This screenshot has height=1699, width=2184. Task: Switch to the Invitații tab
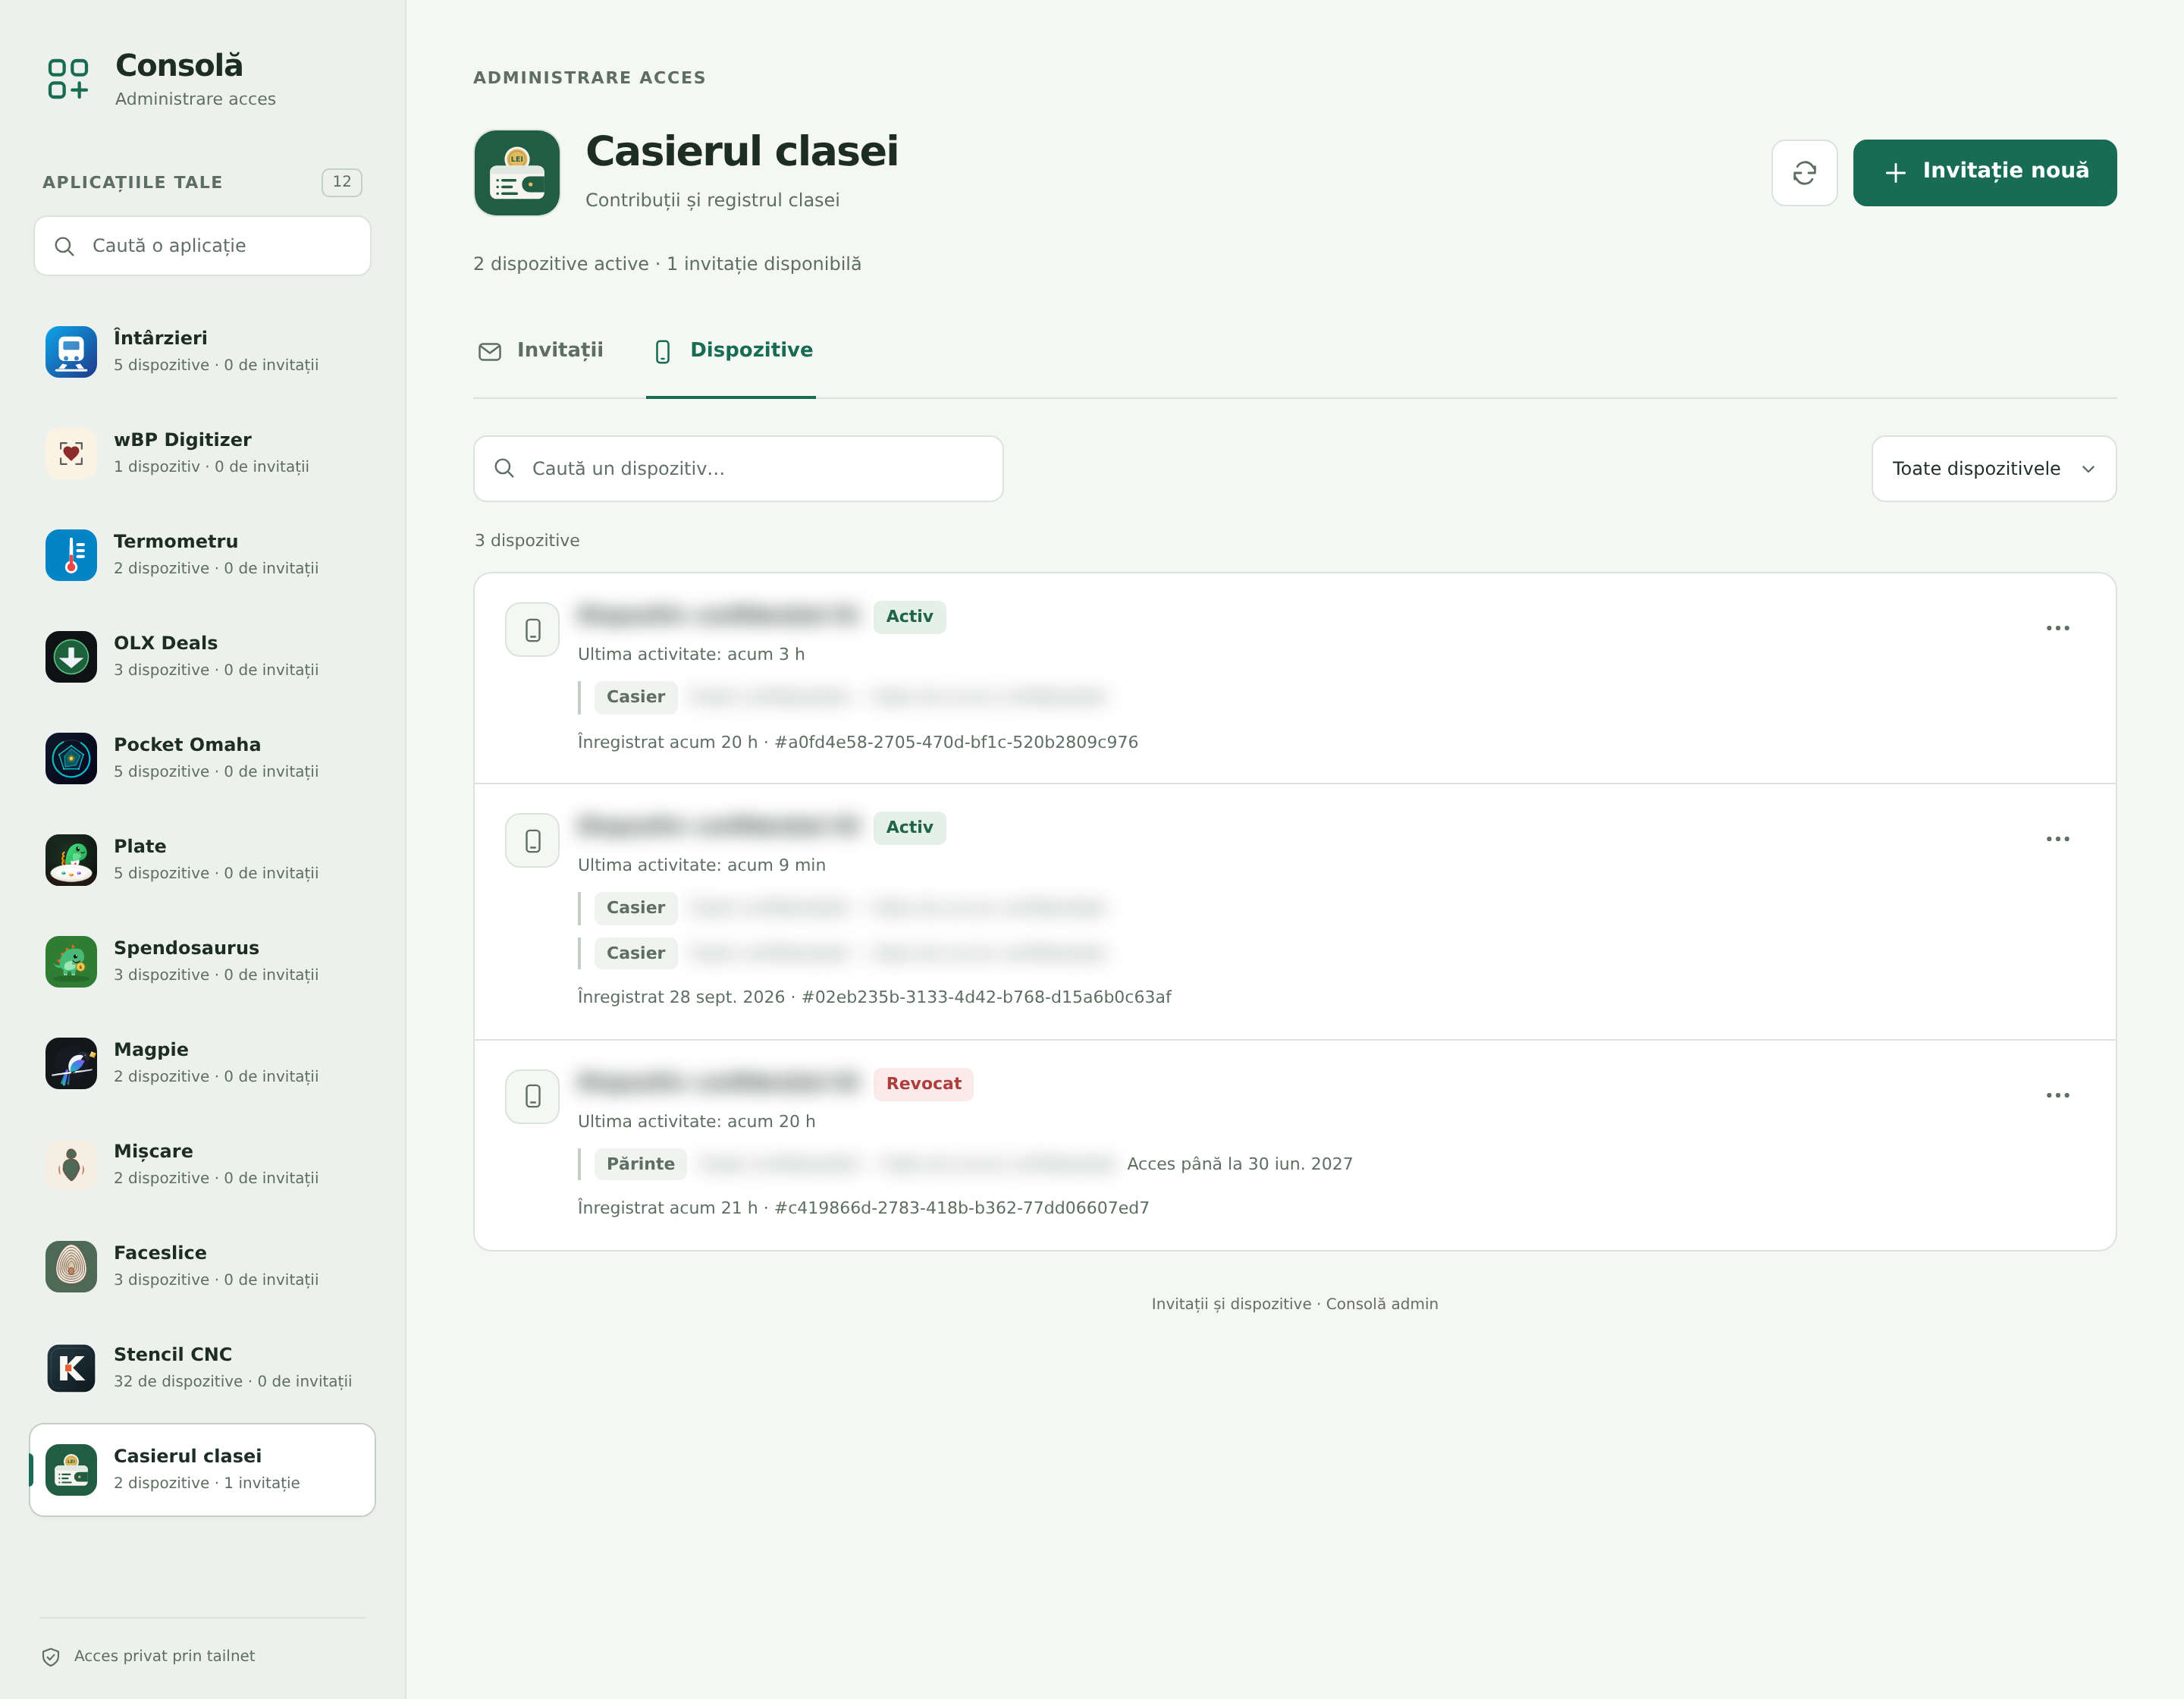click(x=541, y=351)
